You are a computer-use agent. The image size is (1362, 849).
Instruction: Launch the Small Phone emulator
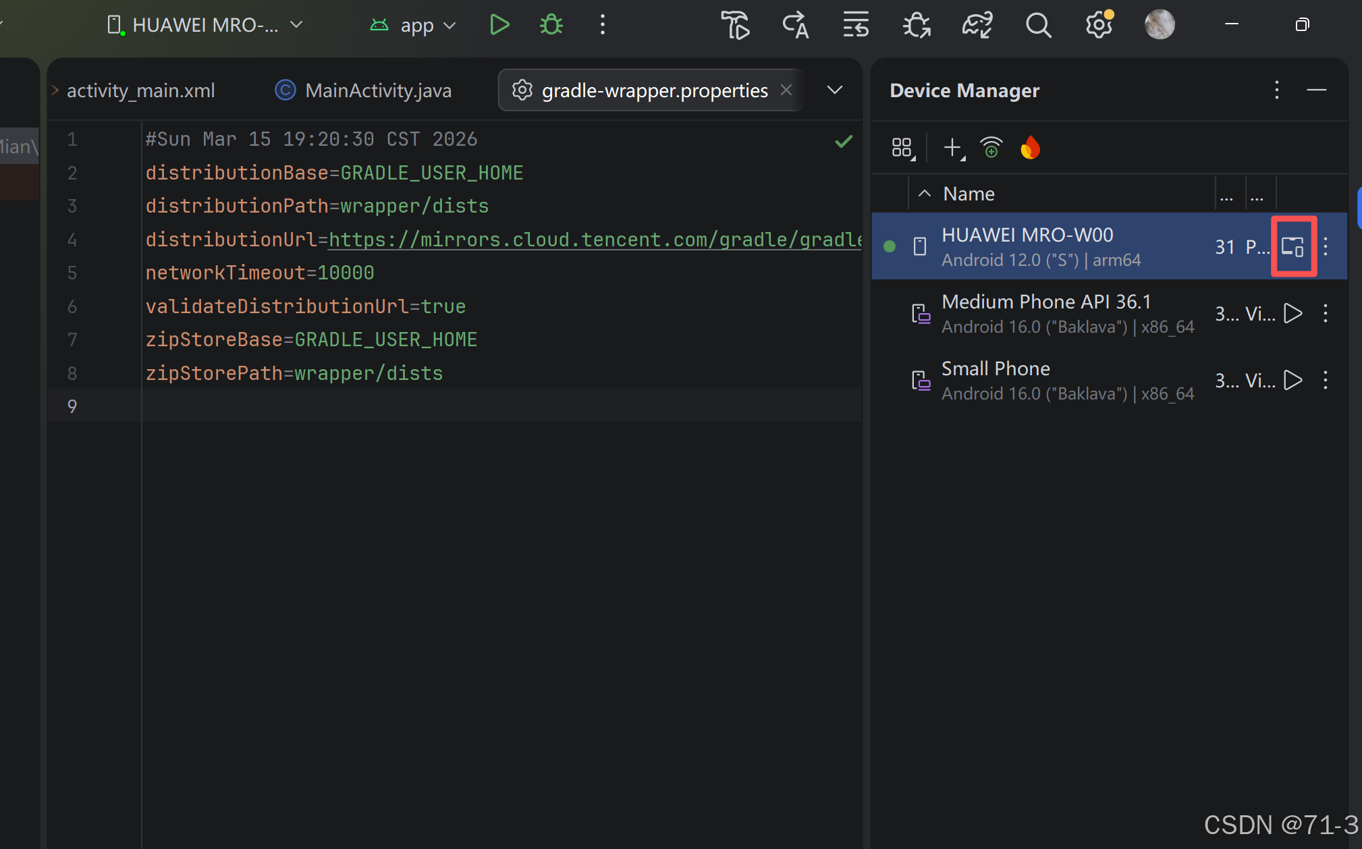(x=1292, y=380)
